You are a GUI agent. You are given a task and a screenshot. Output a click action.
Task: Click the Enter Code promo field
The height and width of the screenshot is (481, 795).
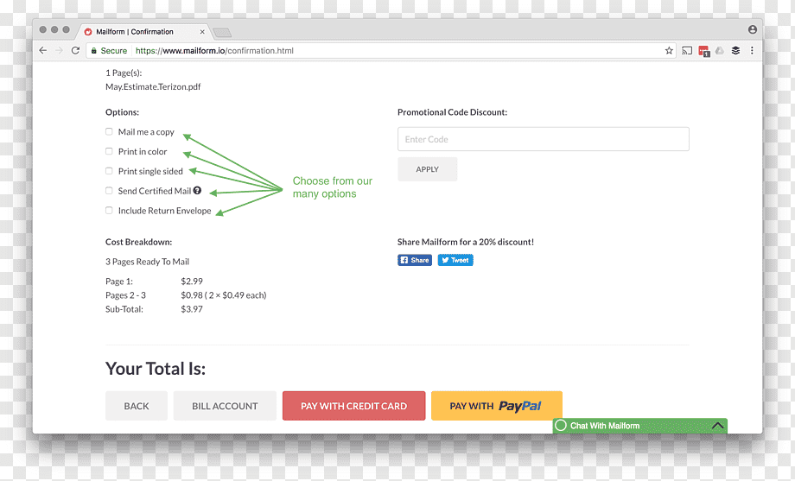pos(543,139)
